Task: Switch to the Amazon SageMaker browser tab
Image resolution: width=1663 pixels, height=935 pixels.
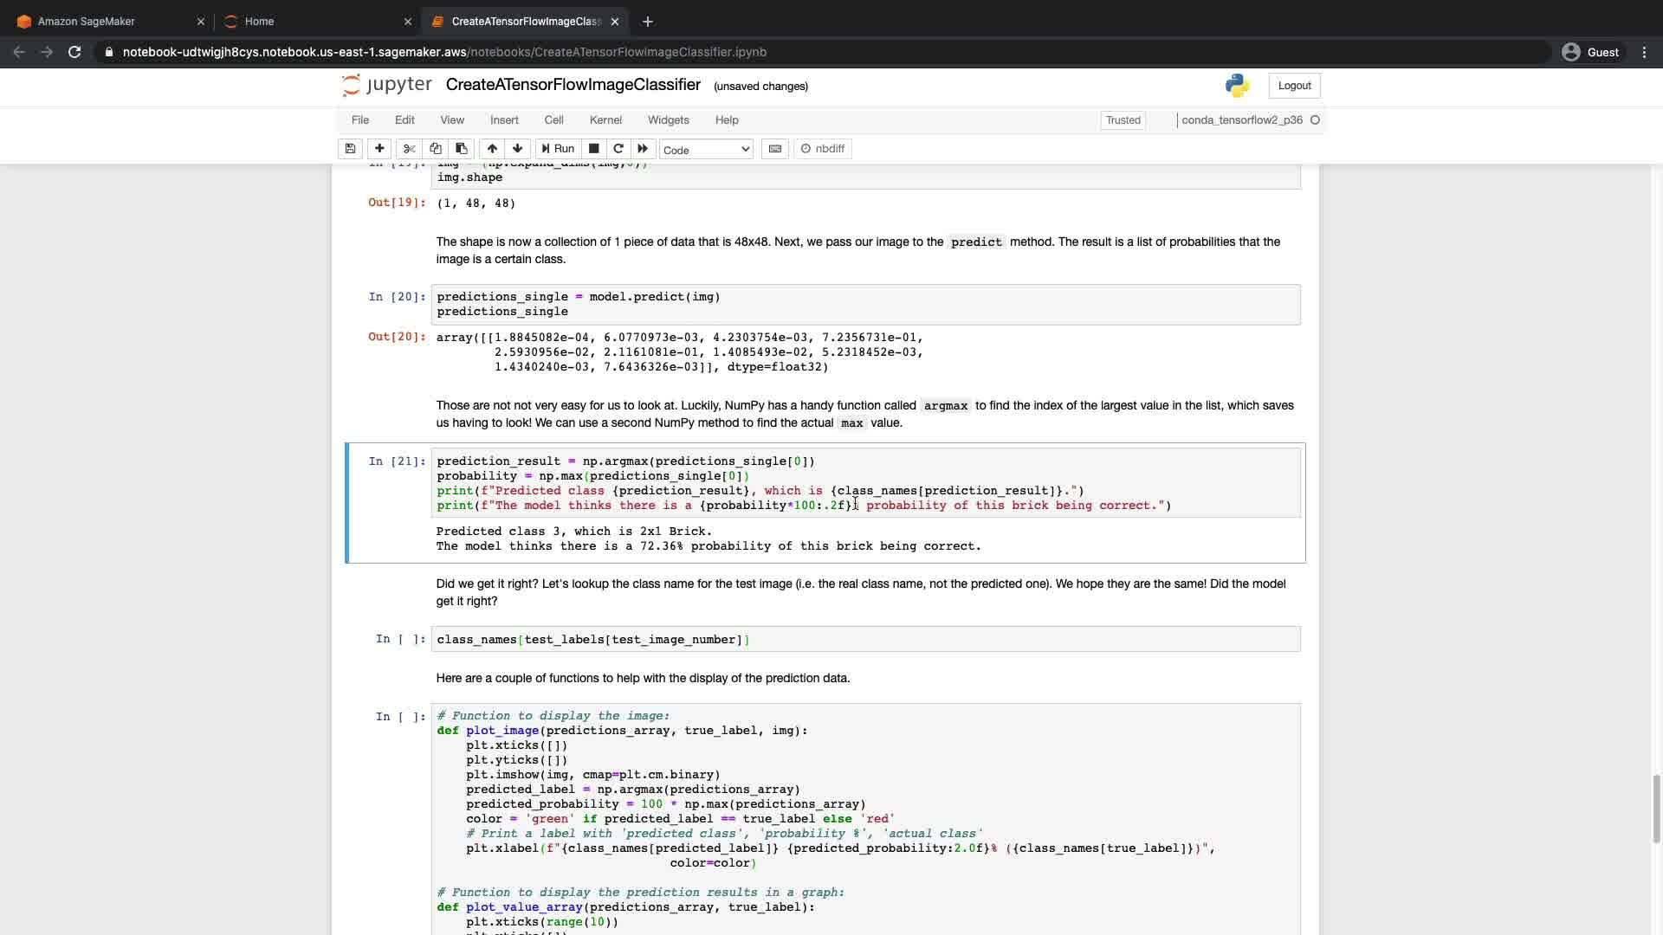Action: tap(87, 22)
